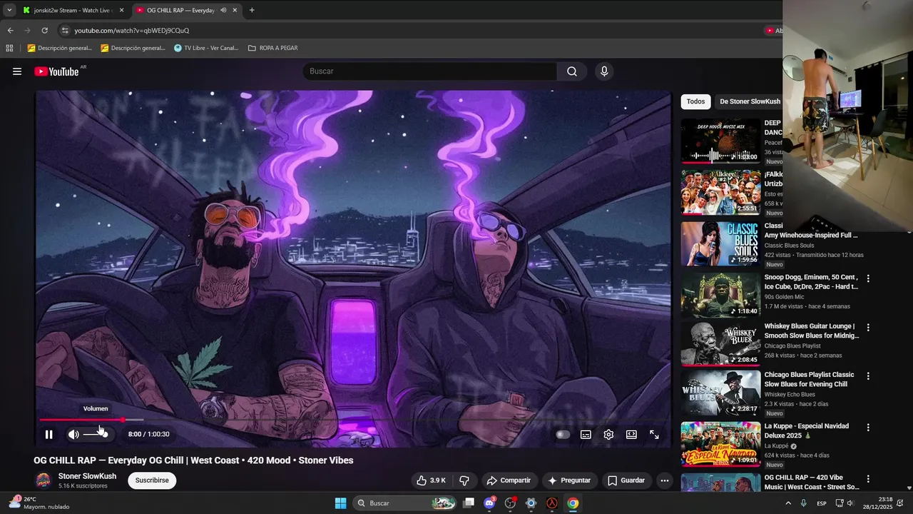The width and height of the screenshot is (913, 514).
Task: Dislike the video with thumbs-down
Action: (464, 480)
